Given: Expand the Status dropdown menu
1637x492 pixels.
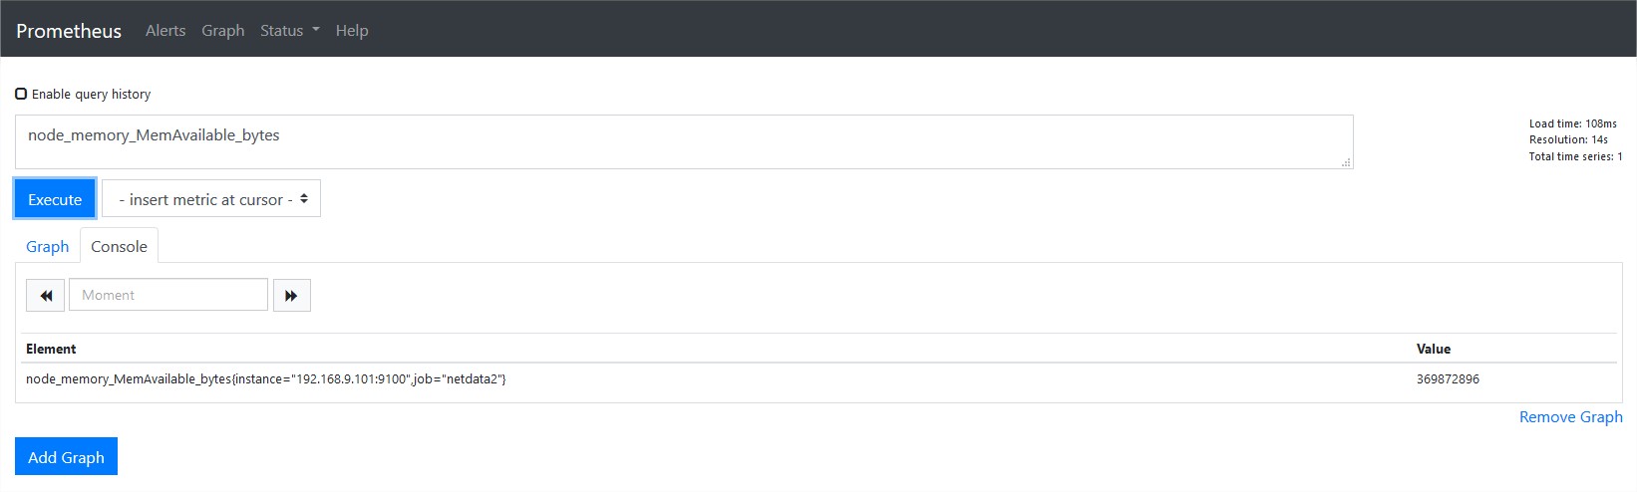Looking at the screenshot, I should click(289, 30).
